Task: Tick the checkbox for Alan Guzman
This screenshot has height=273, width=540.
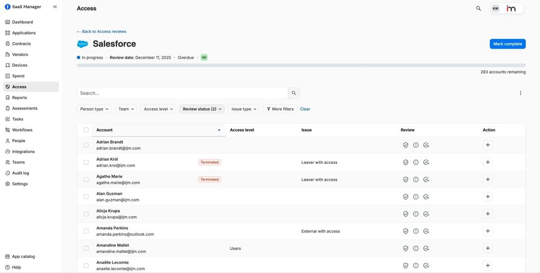Action: click(x=86, y=197)
